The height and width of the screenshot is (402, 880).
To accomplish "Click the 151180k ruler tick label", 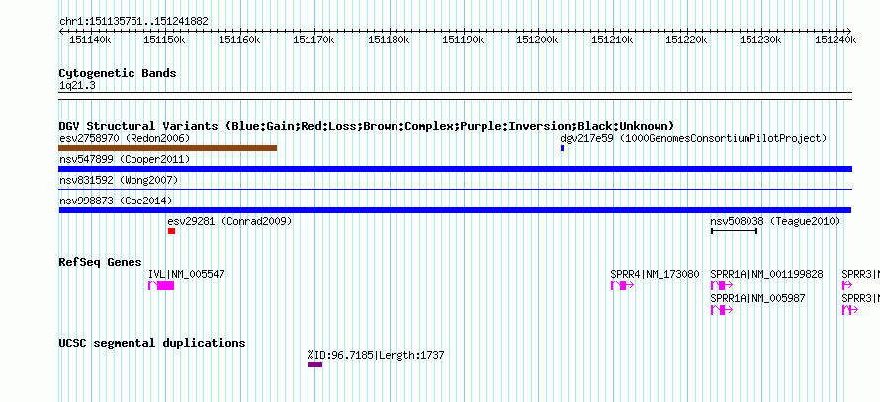I will point(389,40).
